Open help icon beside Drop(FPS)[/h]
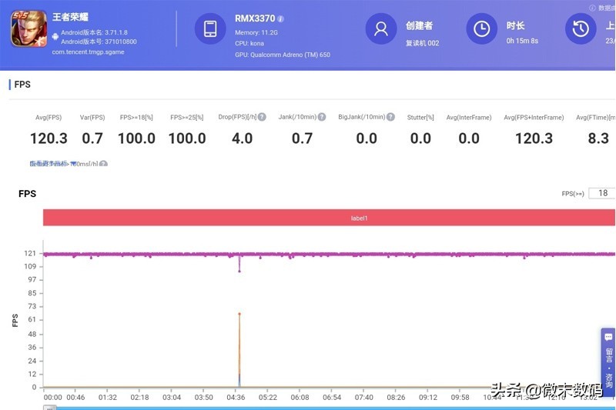The height and width of the screenshot is (410, 616). click(x=262, y=117)
